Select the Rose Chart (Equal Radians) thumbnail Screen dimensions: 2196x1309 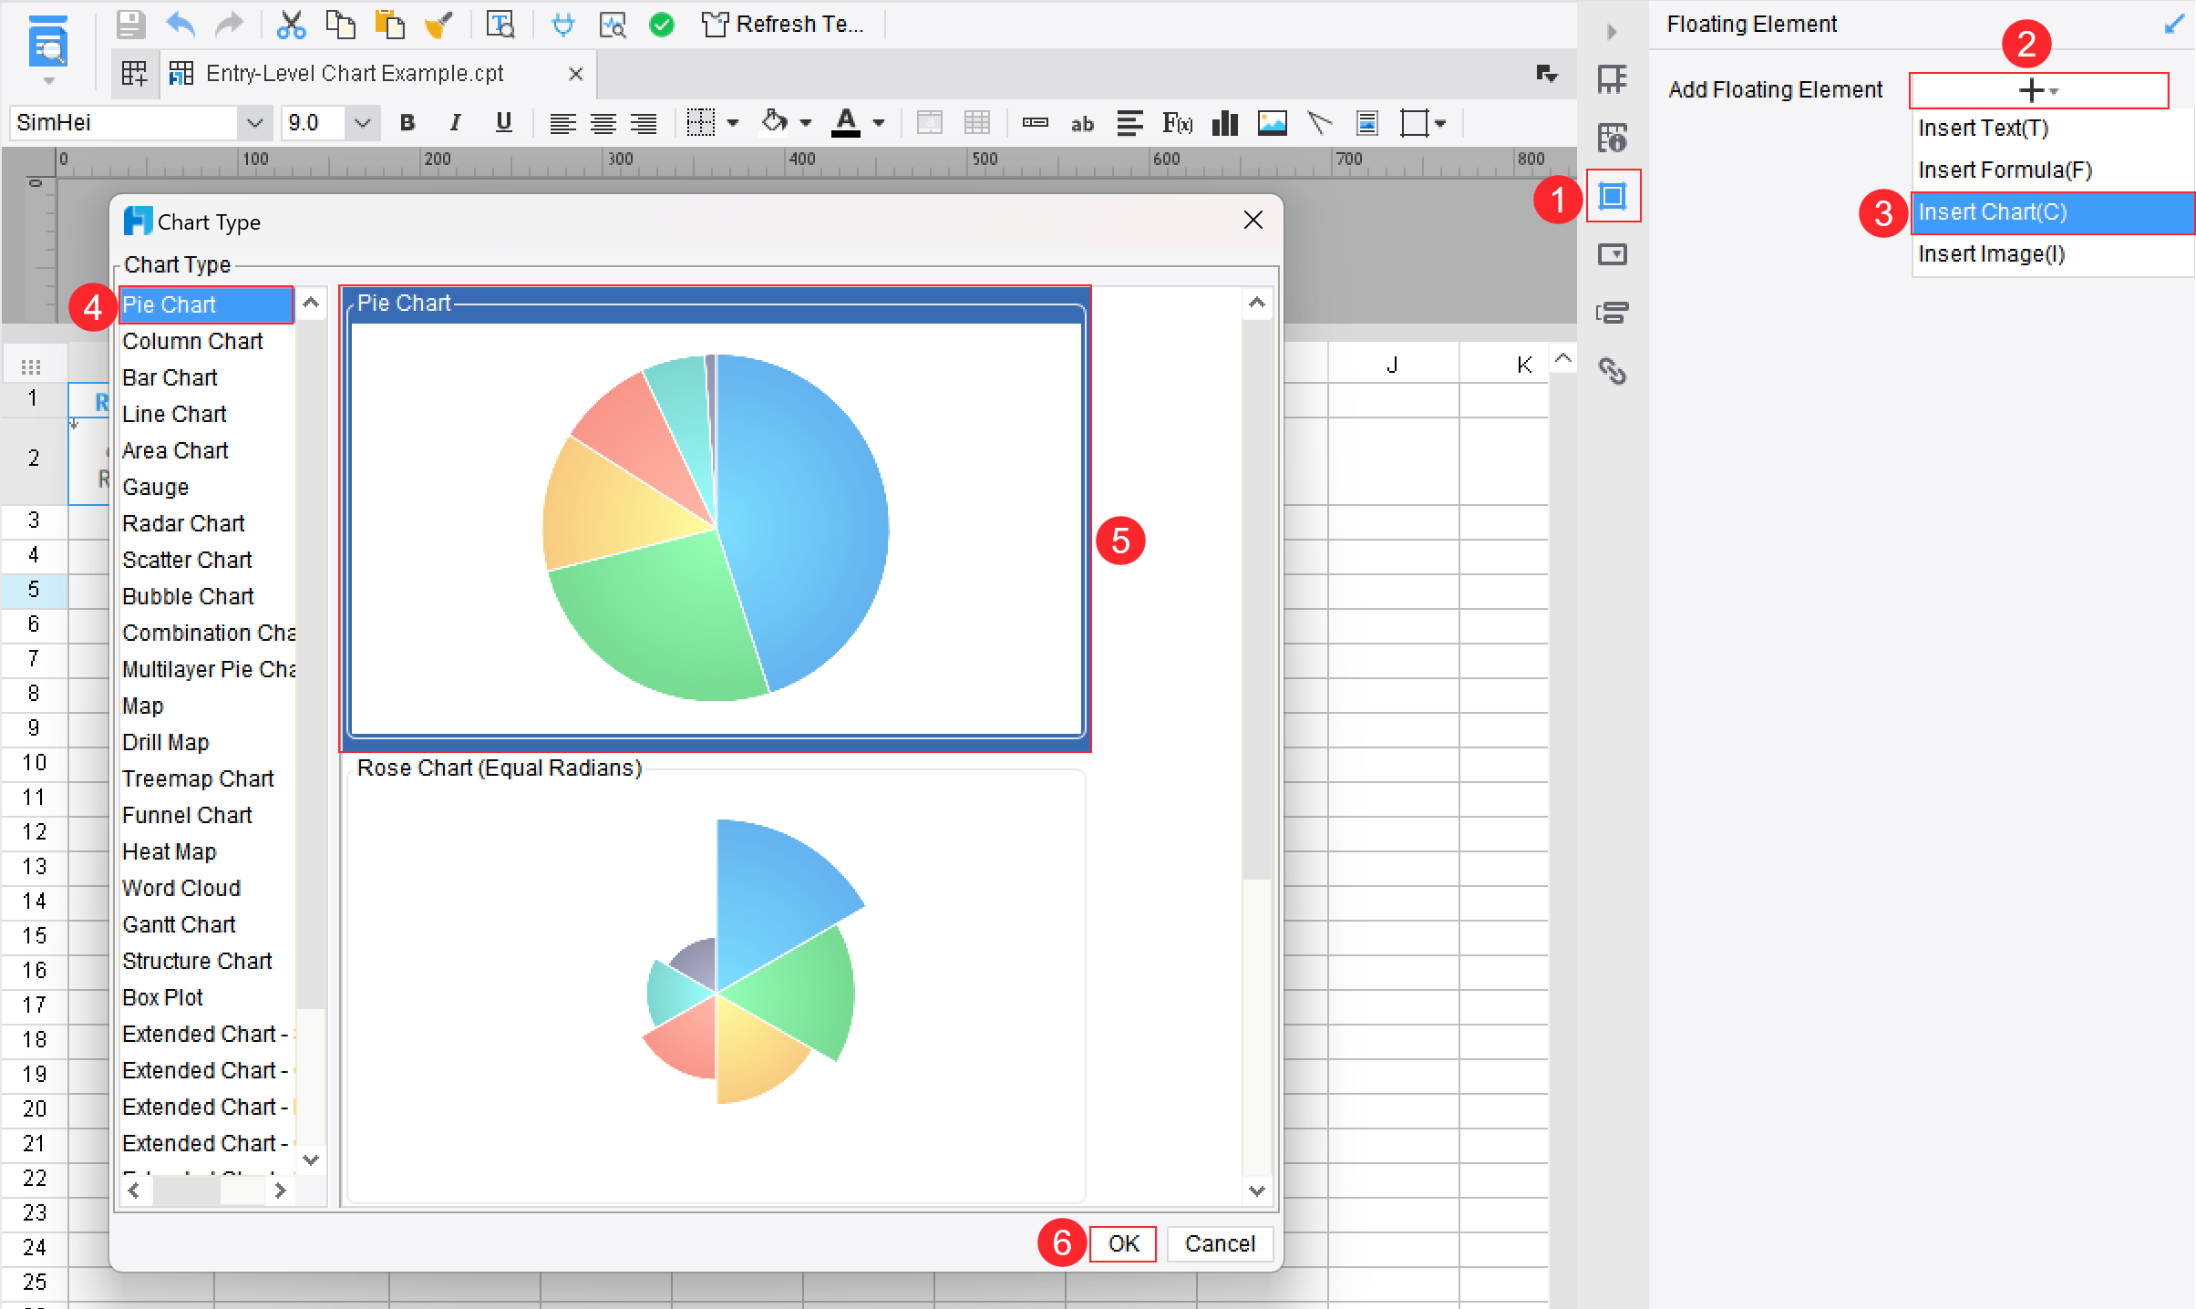(x=717, y=981)
